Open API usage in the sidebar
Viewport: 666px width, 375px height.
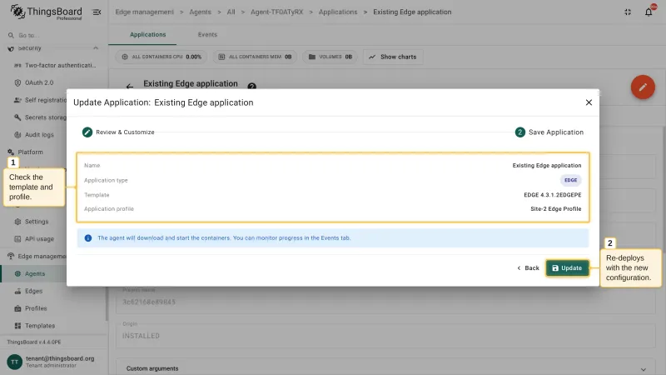[x=36, y=239]
